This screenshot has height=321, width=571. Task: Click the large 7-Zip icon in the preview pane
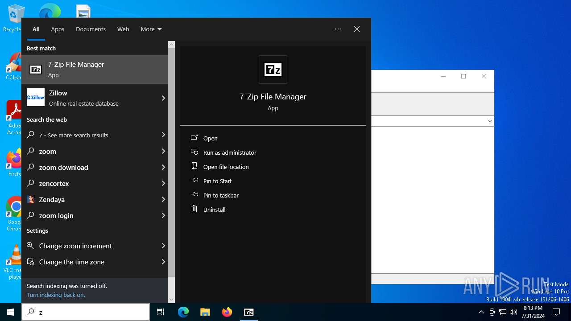click(x=273, y=70)
